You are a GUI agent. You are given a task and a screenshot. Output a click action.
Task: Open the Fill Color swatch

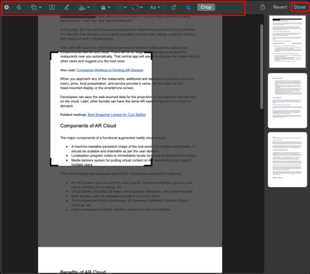pyautogui.click(x=135, y=7)
